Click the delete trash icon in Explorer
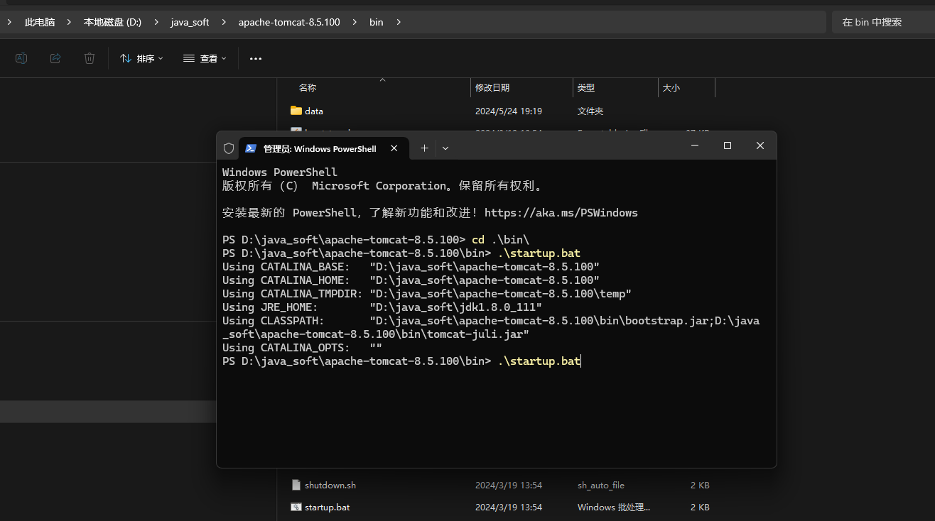 click(90, 58)
